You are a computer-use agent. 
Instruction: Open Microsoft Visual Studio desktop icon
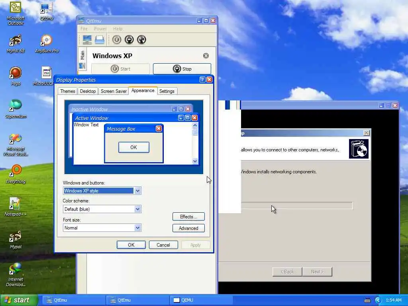tap(16, 145)
